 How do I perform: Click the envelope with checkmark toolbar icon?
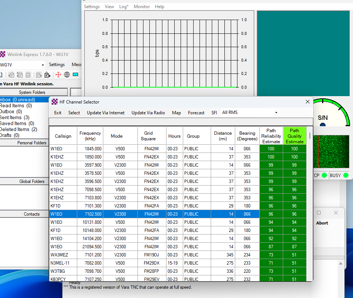point(28,75)
